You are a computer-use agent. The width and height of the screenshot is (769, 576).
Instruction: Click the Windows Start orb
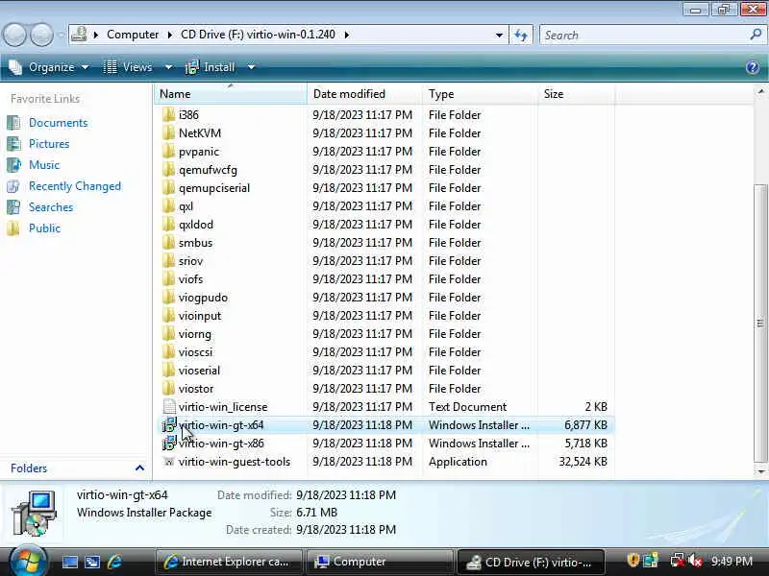point(28,562)
